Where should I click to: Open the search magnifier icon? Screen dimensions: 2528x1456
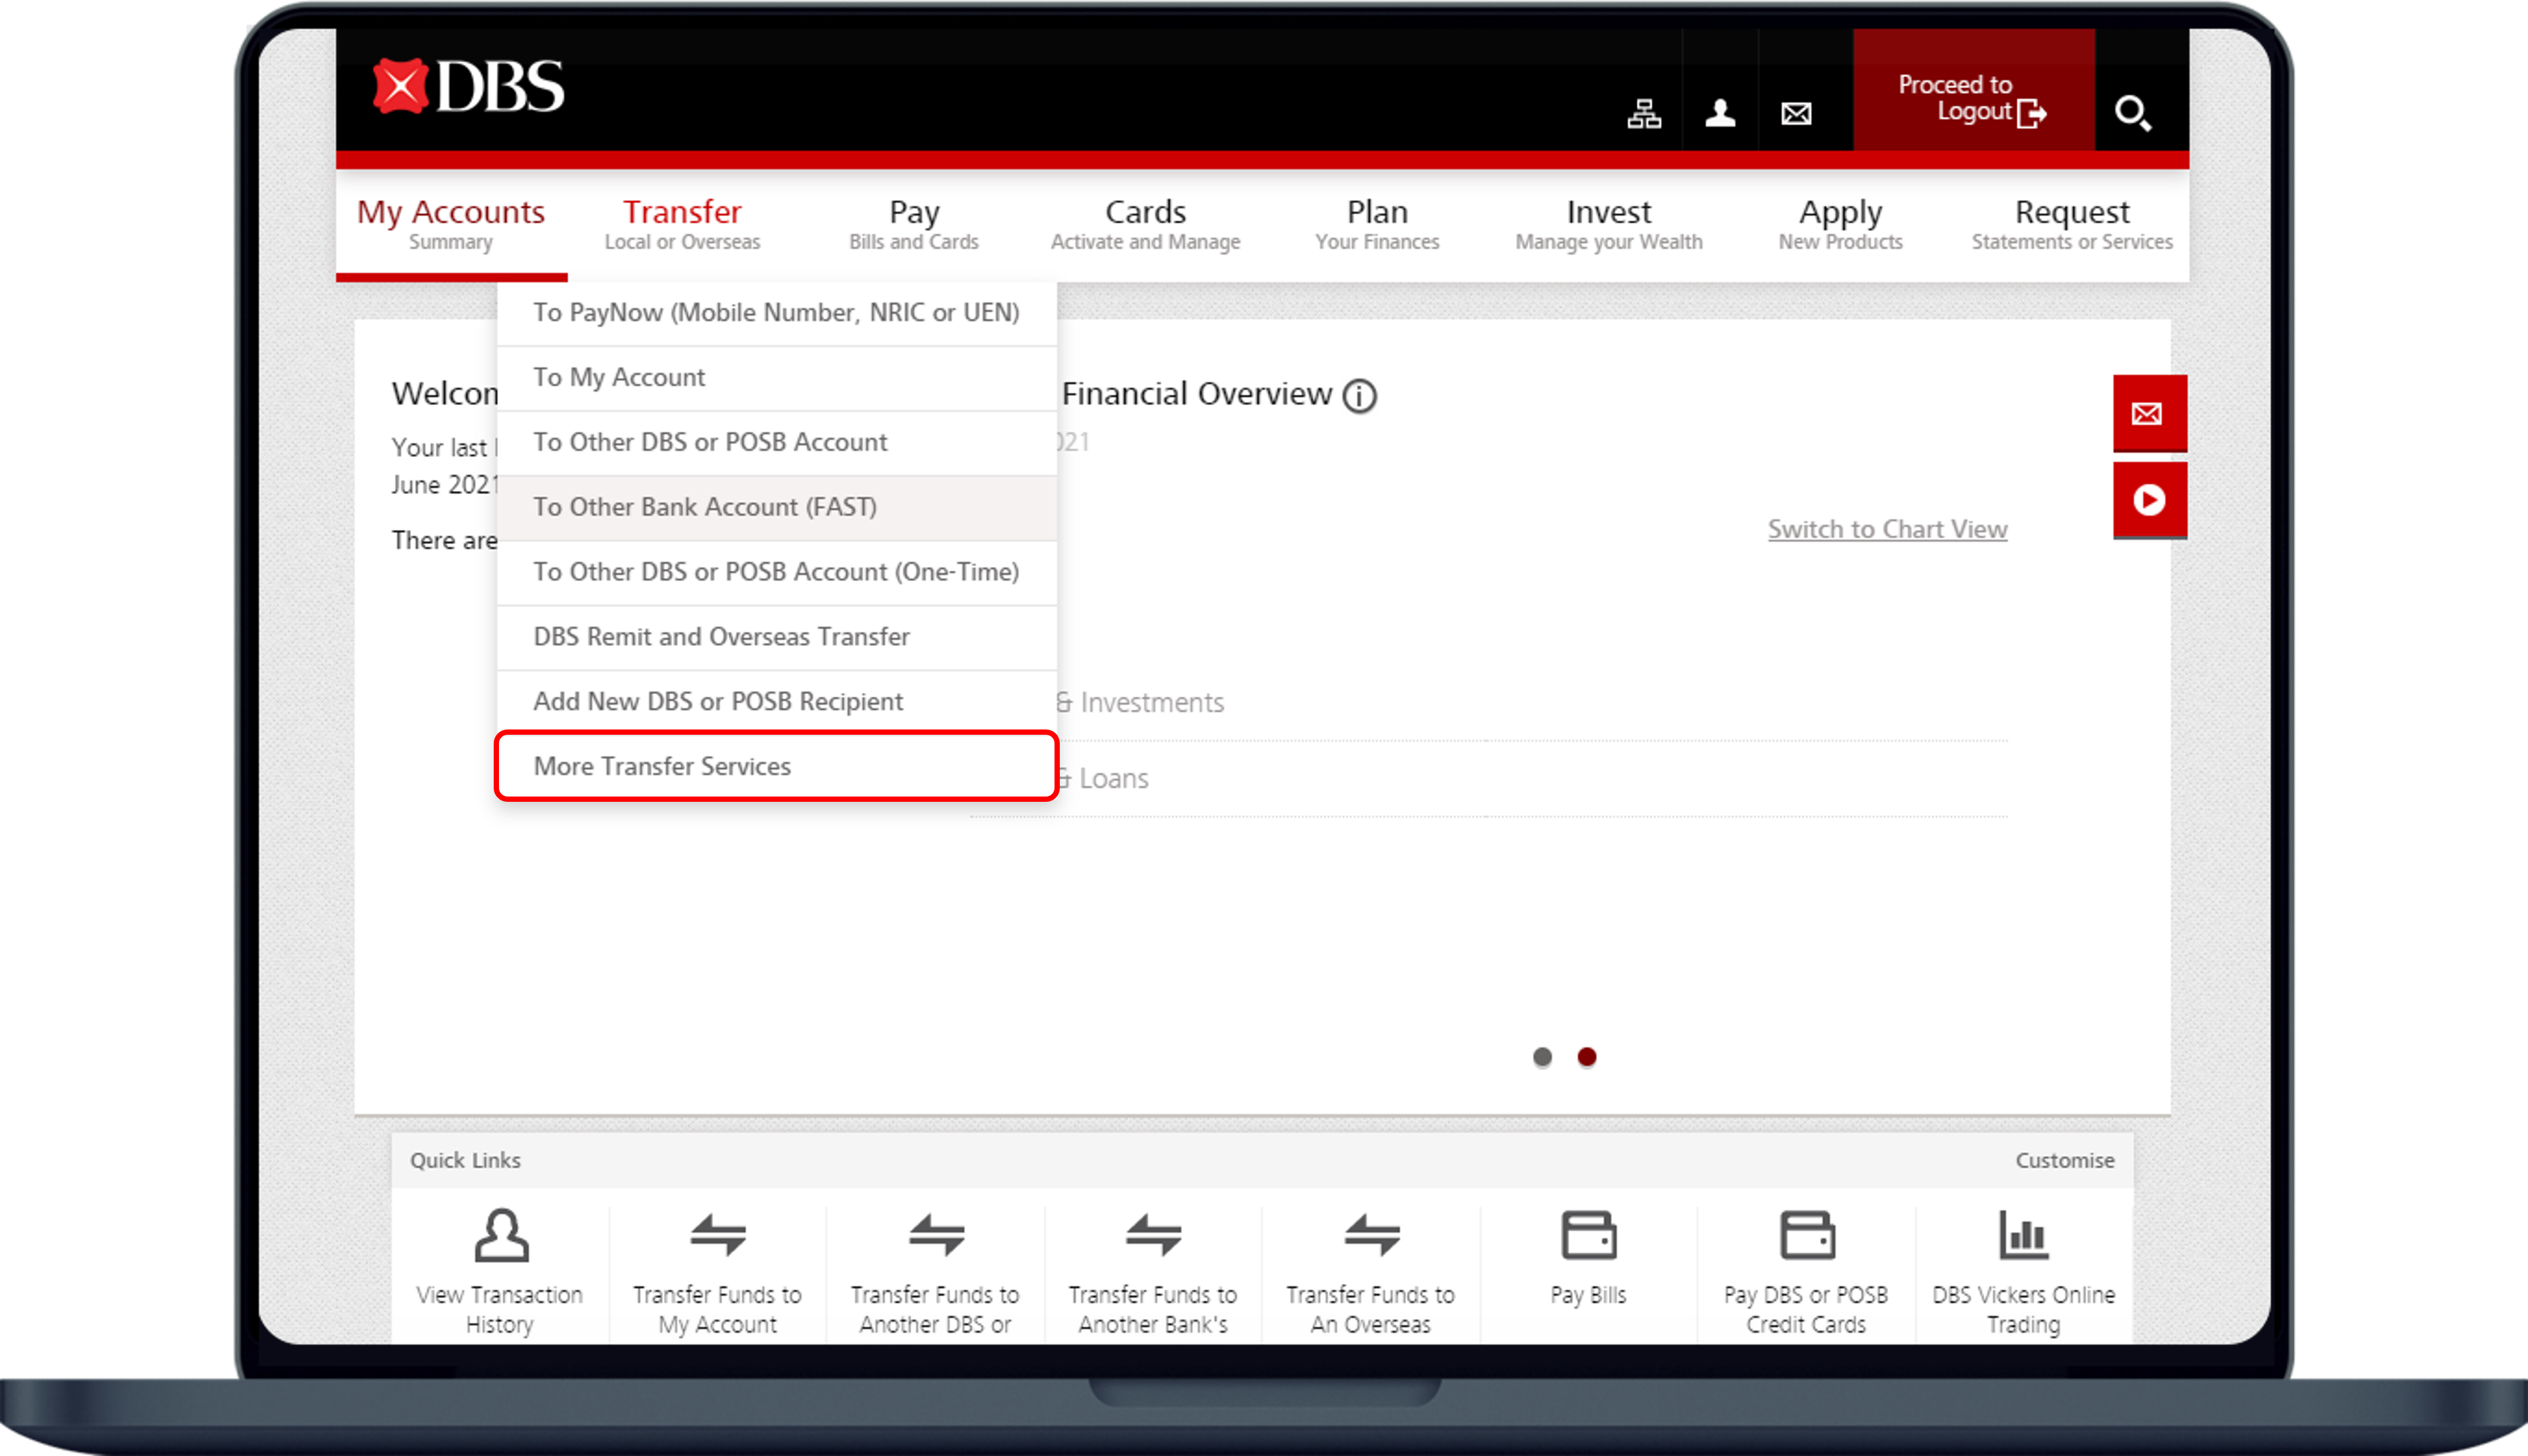(x=2132, y=113)
